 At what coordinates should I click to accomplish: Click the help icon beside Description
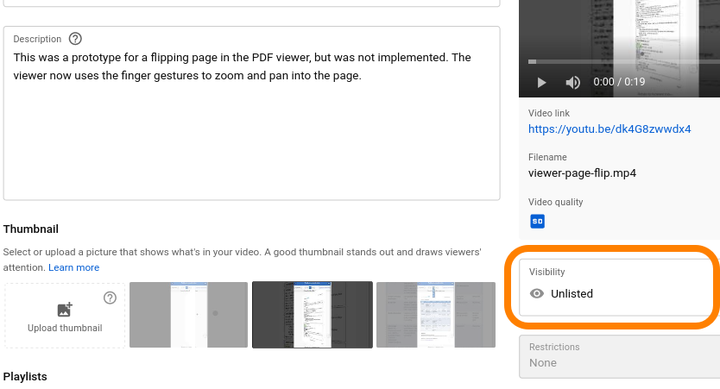pos(75,39)
